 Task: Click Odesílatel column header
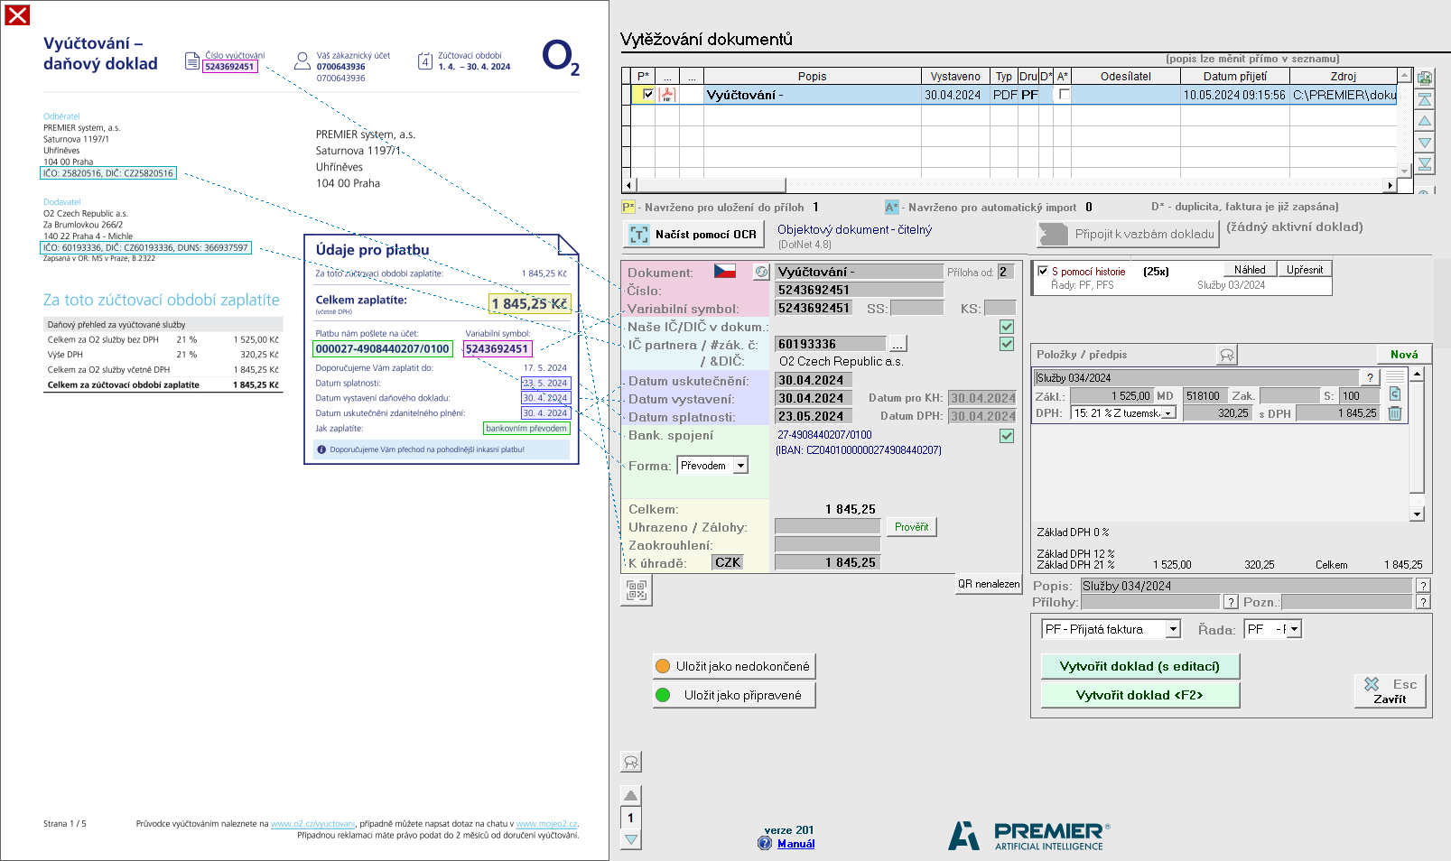pos(1125,77)
